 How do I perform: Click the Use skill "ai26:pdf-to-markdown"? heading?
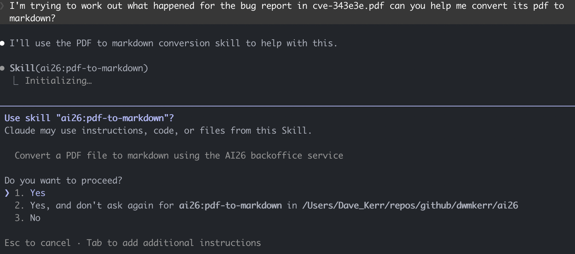coord(89,118)
